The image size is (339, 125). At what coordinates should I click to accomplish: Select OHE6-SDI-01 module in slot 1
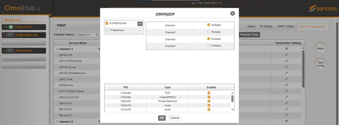(24, 27)
